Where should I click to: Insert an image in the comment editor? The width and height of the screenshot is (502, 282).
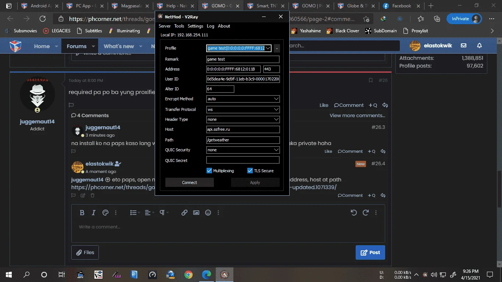[196, 213]
